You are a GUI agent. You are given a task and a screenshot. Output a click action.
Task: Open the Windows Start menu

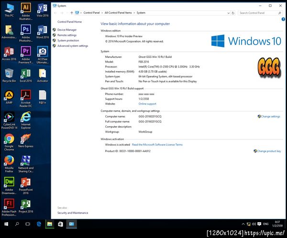(6, 224)
